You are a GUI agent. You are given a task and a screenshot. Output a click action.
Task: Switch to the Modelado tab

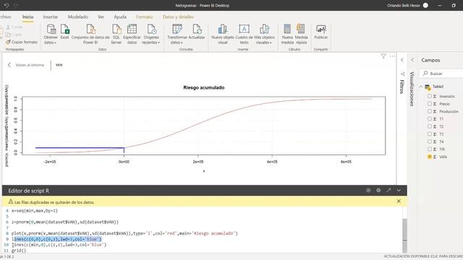78,17
